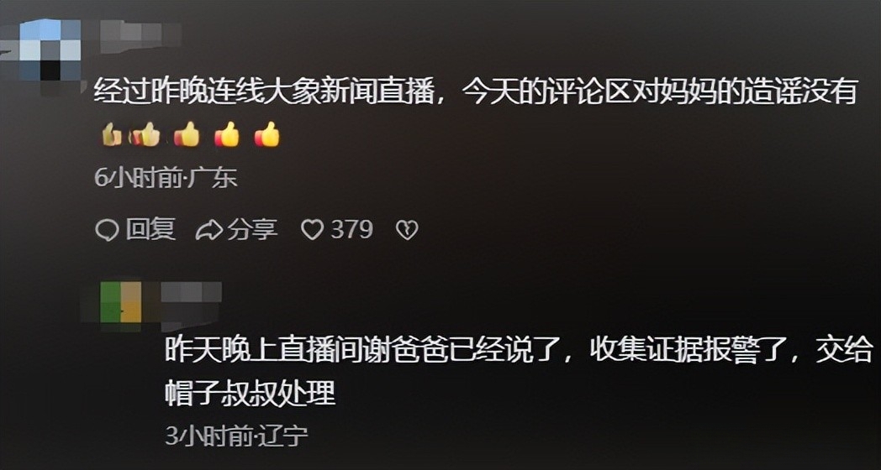
Task: Click the share arrow icon
Action: pyautogui.click(x=209, y=230)
